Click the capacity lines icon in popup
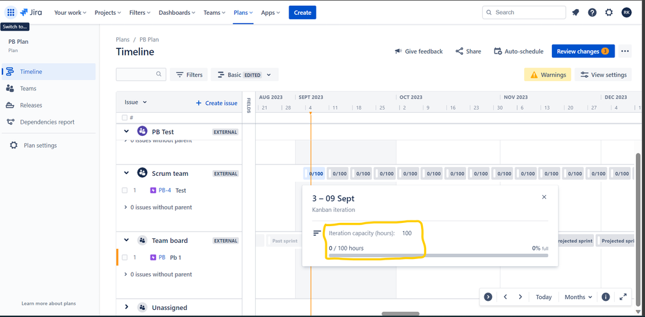645x317 pixels. coord(317,233)
